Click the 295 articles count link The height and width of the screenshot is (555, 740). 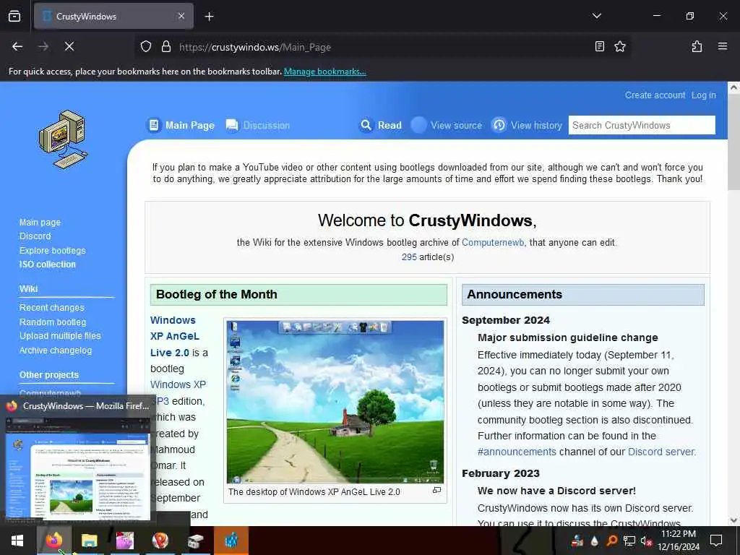point(409,257)
